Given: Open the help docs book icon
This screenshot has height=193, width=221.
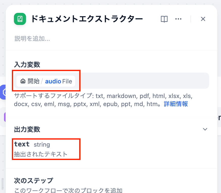Looking at the screenshot, I should [x=164, y=19].
